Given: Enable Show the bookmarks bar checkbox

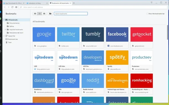Looking at the screenshot, I should point(147,14).
